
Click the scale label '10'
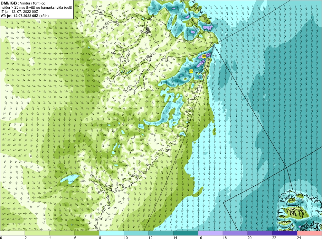coord(126,238)
